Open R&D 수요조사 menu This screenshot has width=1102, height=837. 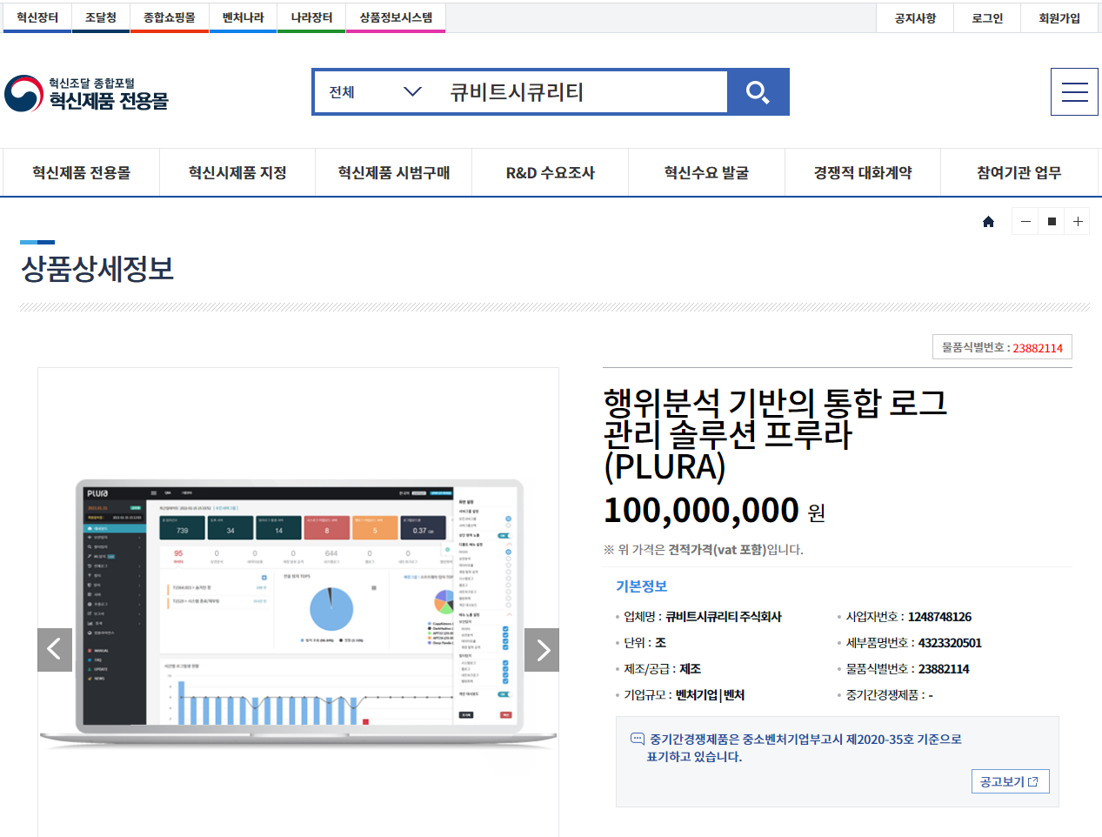(551, 172)
